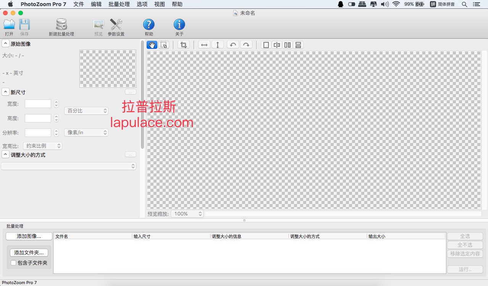Screen dimensions: 488x286
Task: Switch to single preview window layout
Action: pos(266,45)
